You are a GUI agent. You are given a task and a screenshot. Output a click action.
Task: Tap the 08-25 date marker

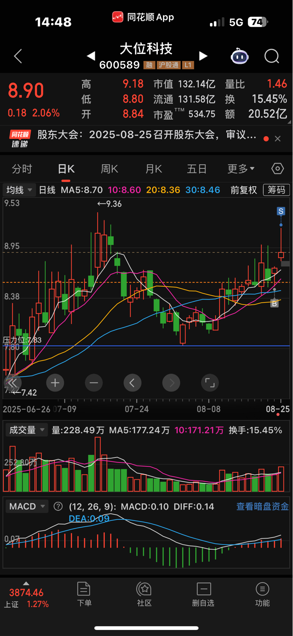[278, 409]
